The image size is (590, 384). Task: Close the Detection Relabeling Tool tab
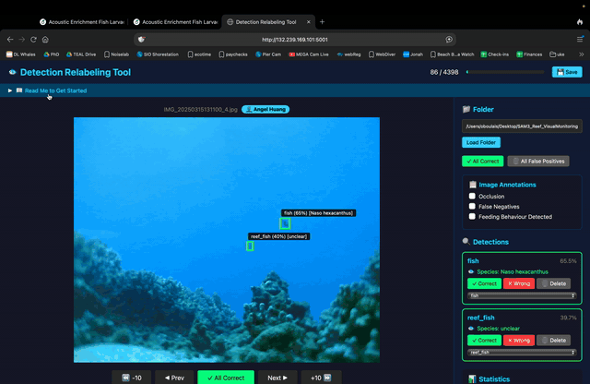(x=309, y=22)
